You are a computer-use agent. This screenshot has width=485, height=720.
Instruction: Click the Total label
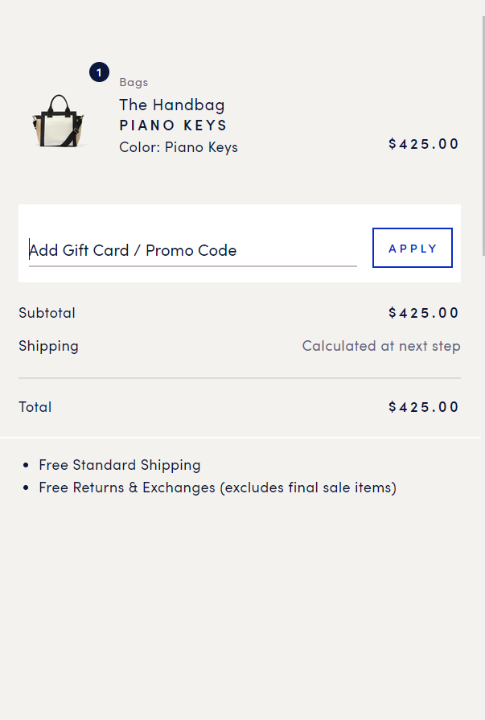click(x=35, y=407)
